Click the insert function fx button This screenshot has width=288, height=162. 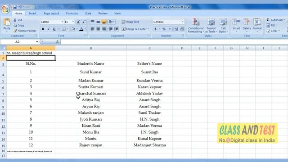57,42
